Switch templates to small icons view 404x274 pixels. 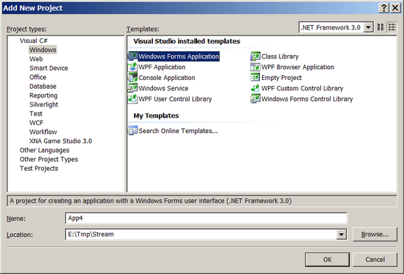coord(392,27)
